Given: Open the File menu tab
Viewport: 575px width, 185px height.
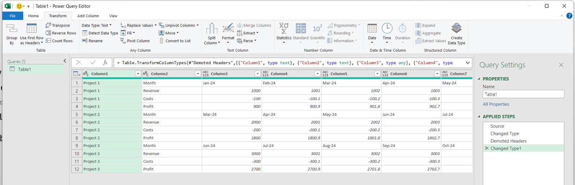Looking at the screenshot, I should point(13,16).
